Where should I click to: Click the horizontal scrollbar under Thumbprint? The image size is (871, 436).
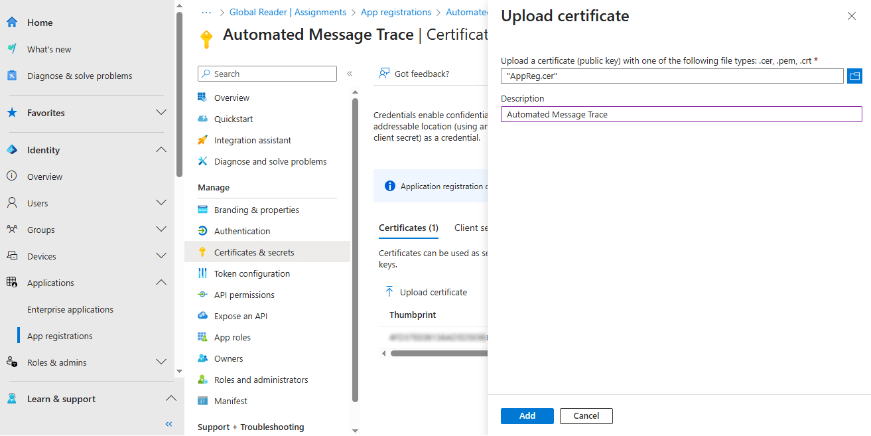pos(438,354)
